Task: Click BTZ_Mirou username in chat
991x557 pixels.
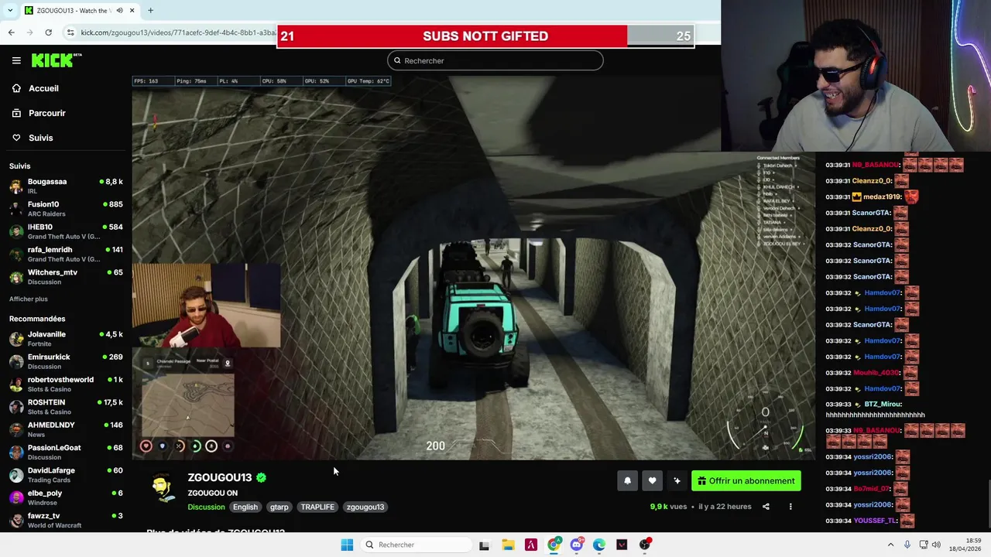Action: click(883, 404)
